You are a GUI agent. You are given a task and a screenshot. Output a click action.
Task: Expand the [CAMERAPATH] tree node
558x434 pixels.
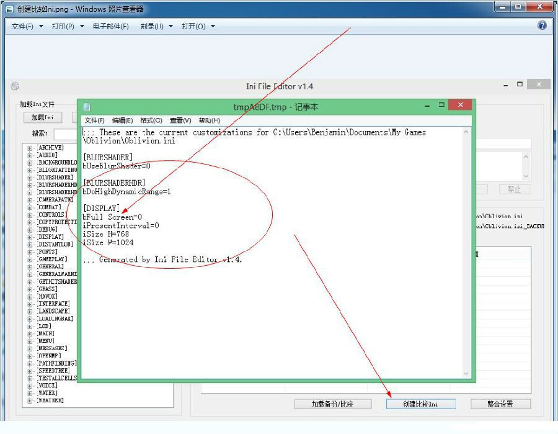(x=30, y=200)
